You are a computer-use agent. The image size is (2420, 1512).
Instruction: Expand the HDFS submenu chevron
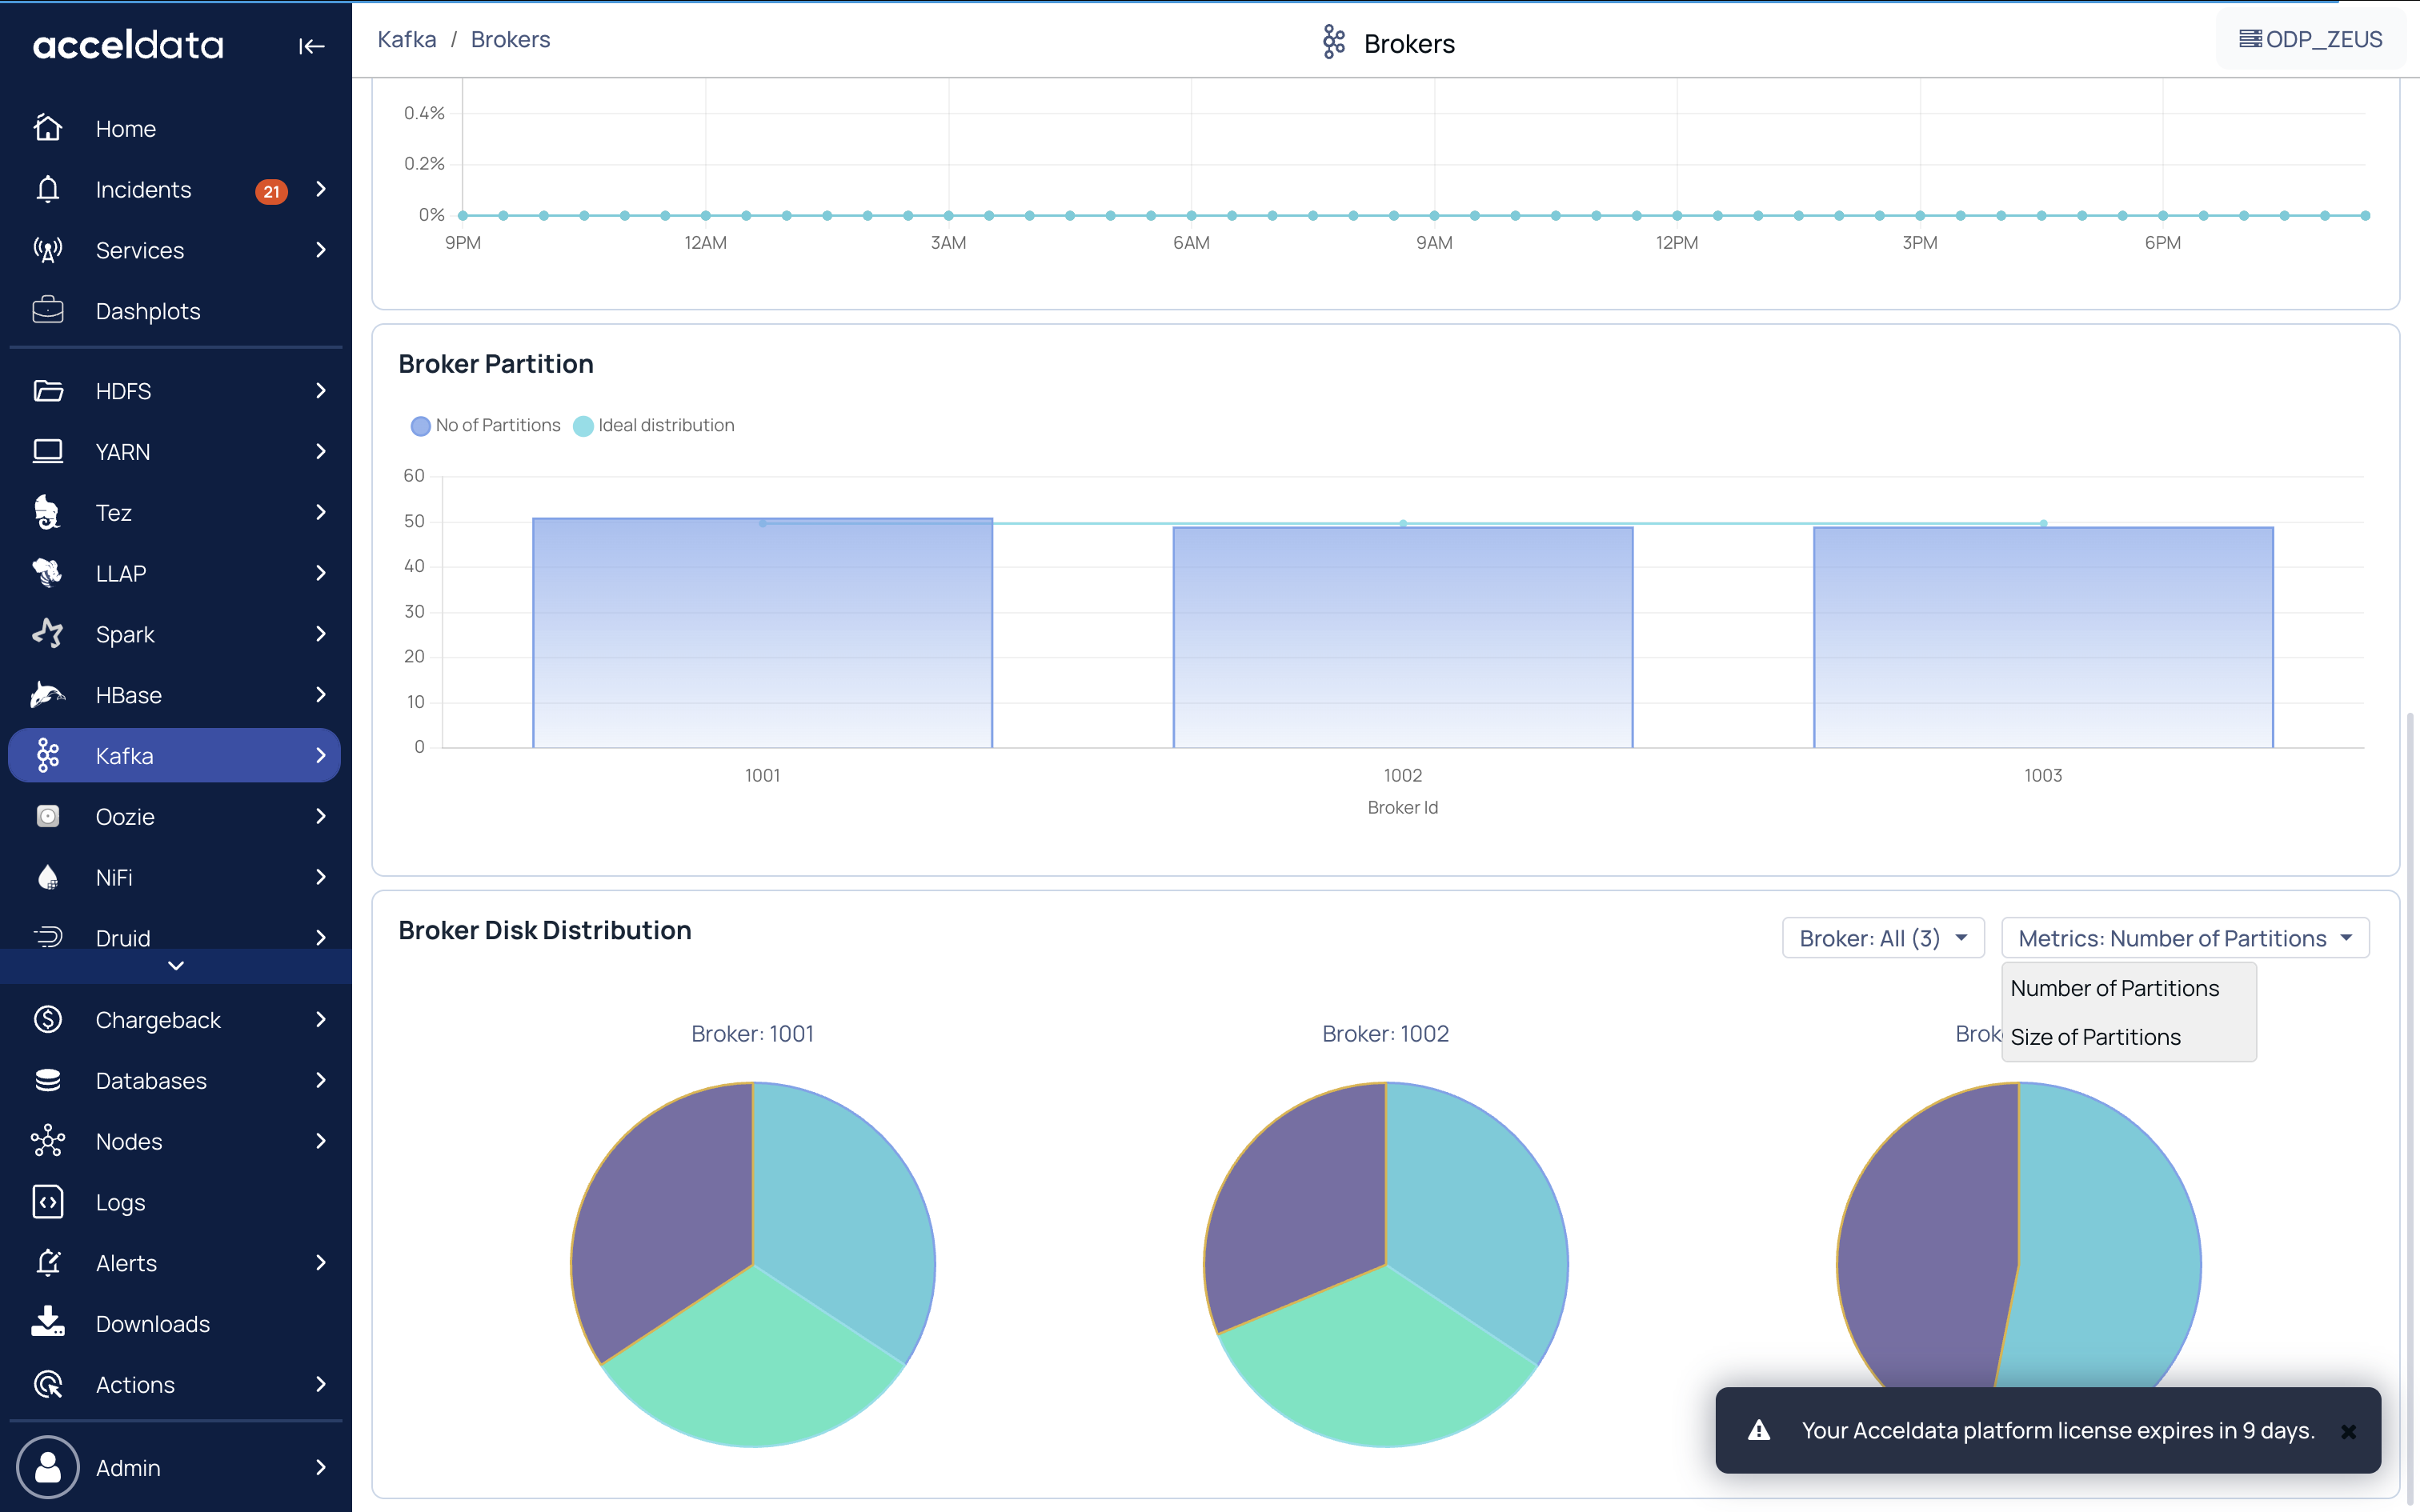click(x=320, y=391)
